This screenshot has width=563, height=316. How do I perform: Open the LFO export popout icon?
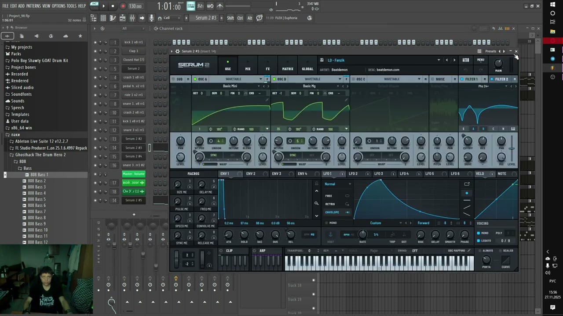[x=467, y=184]
